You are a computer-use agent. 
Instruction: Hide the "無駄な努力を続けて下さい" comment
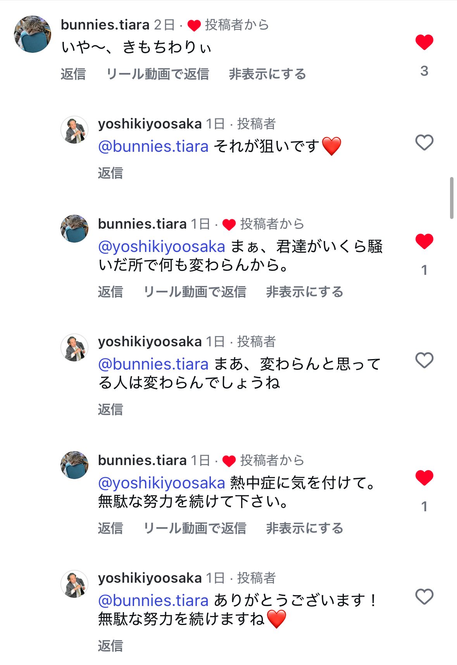(305, 528)
